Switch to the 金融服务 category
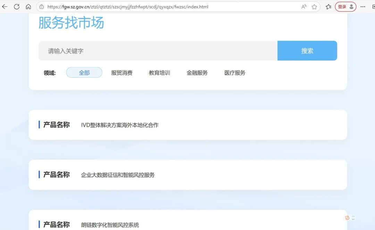This screenshot has height=230, width=375. coord(197,73)
